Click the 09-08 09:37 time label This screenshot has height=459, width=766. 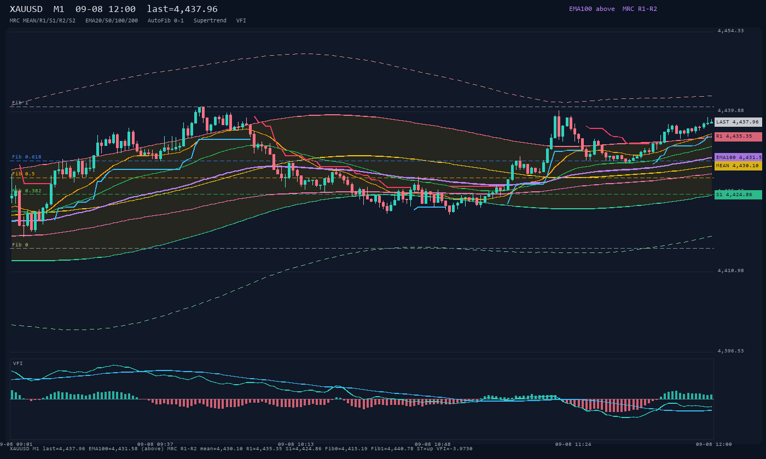click(155, 444)
